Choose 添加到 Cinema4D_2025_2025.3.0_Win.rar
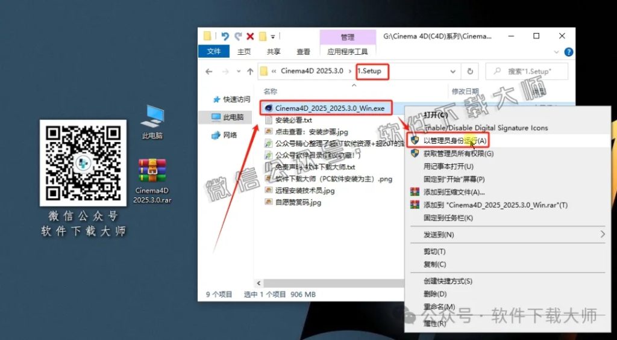617x340 pixels. 507,205
